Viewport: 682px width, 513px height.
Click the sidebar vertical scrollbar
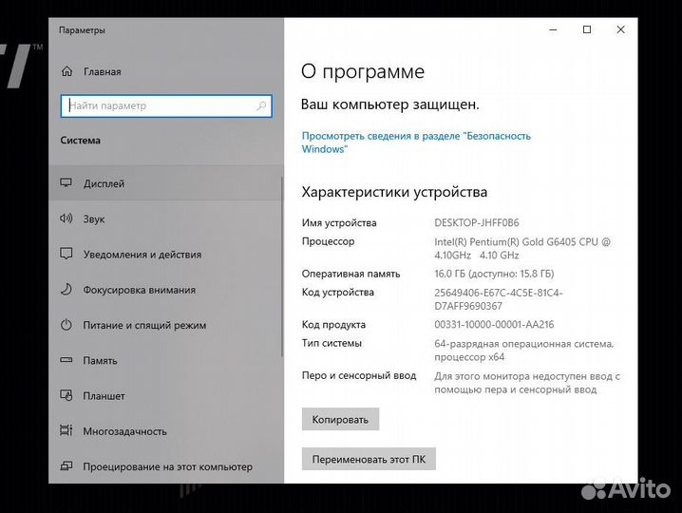pos(282,266)
